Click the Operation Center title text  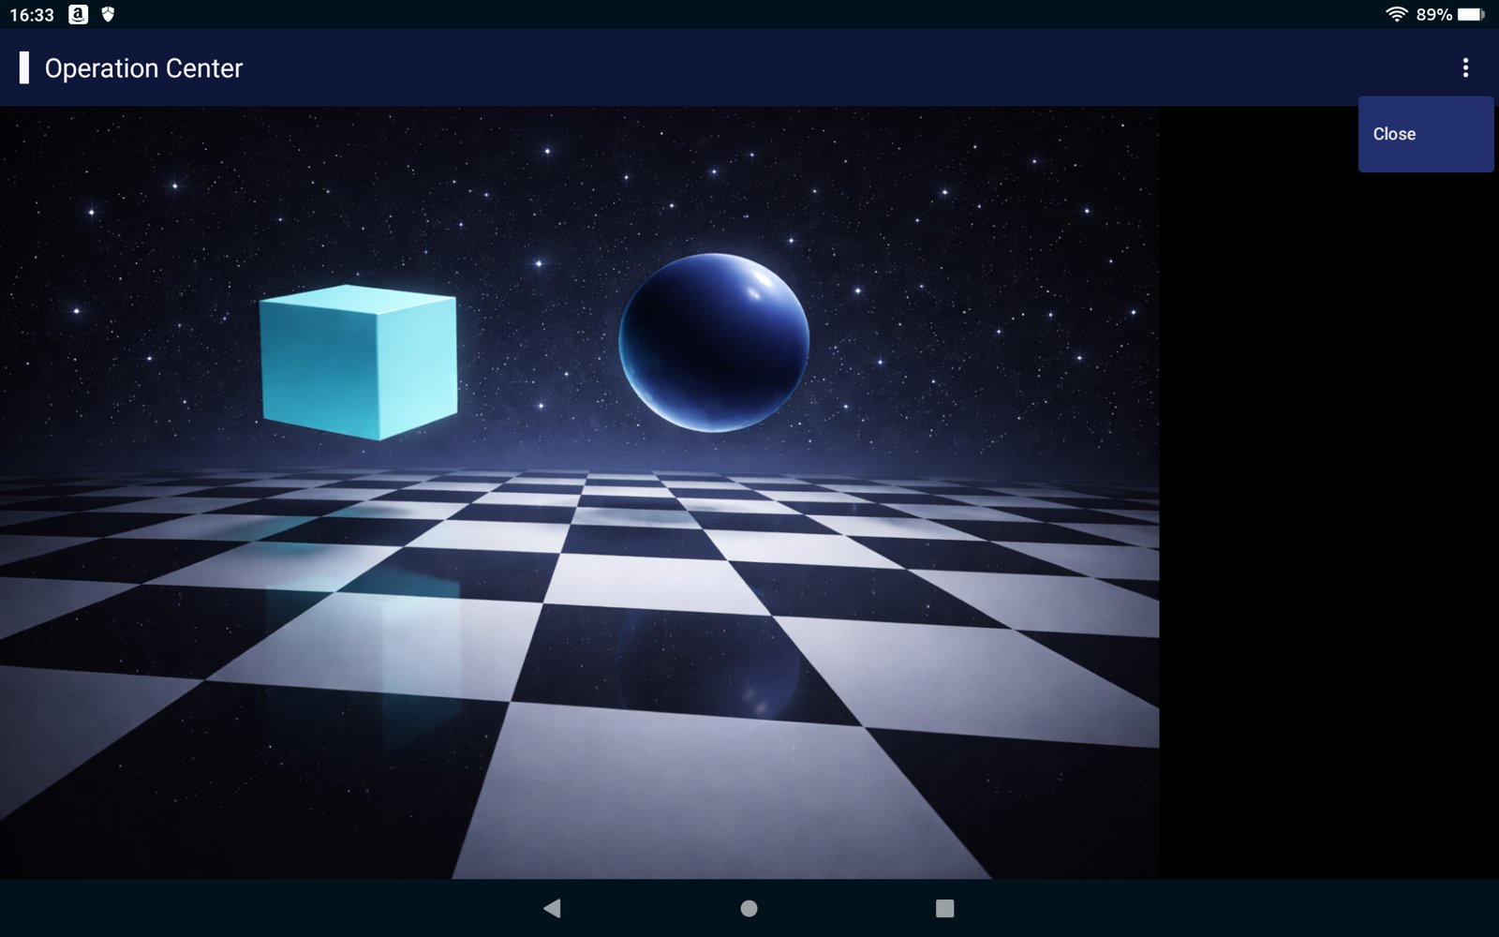143,68
